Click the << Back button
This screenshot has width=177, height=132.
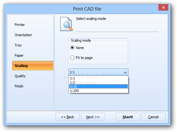click(67, 117)
